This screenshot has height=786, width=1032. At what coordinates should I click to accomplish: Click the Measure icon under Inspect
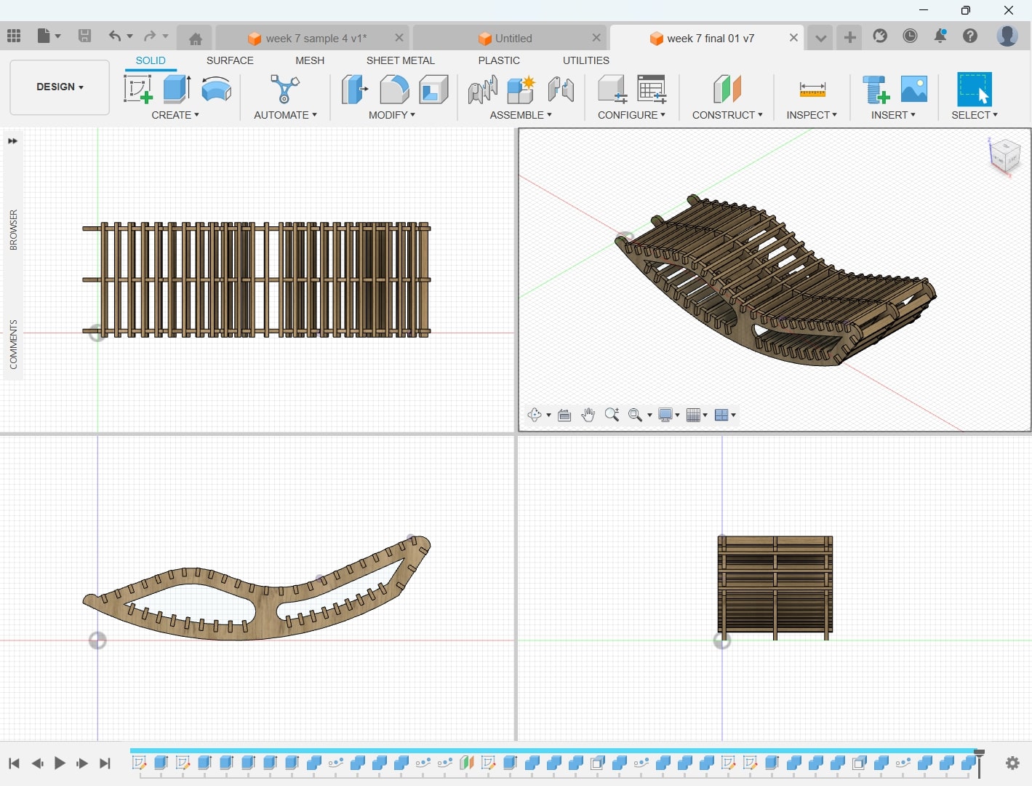(812, 90)
